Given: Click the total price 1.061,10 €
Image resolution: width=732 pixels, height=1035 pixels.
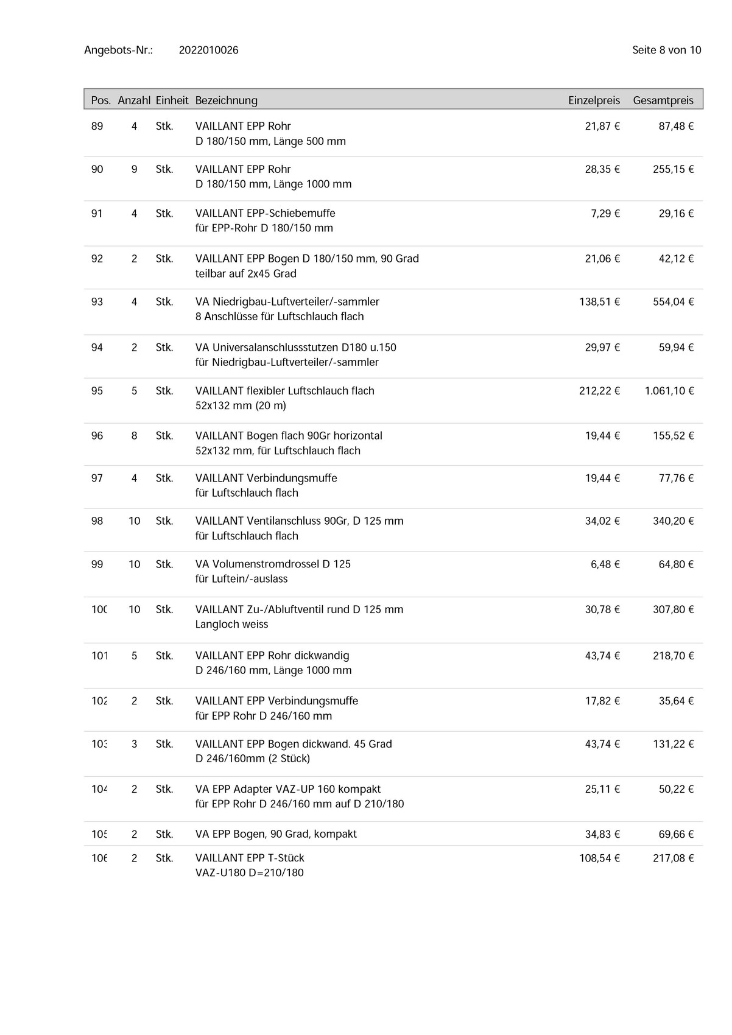Looking at the screenshot, I should point(669,391).
